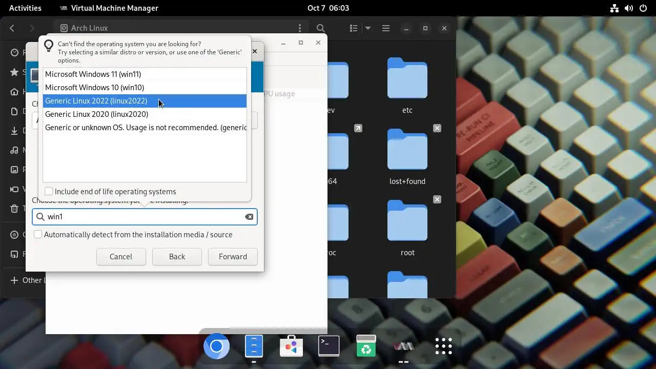Click the OS search field containing win1
This screenshot has width=656, height=369.
pyautogui.click(x=145, y=217)
